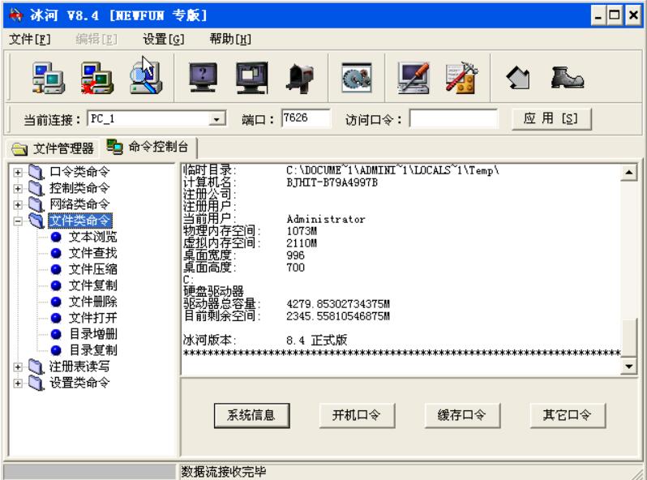This screenshot has height=480, width=647.
Task: Select the 目录增删 command
Action: [93, 334]
